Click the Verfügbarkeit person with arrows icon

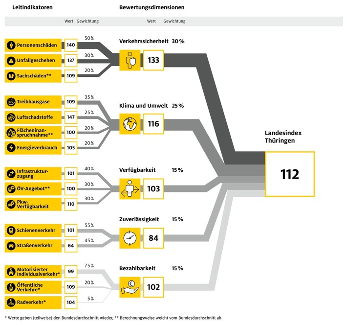pos(130,188)
